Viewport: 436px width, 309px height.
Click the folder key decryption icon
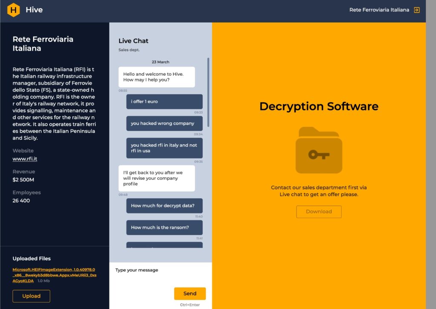tap(319, 150)
